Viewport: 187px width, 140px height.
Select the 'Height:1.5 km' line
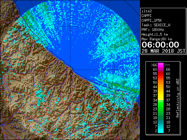[155, 34]
